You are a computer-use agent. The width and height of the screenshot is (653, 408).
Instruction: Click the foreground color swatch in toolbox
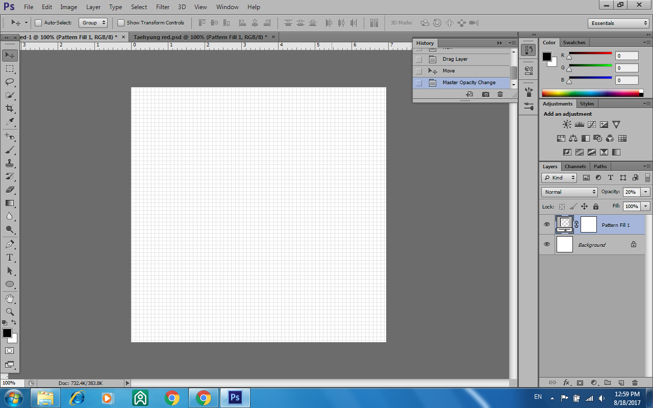(x=7, y=333)
